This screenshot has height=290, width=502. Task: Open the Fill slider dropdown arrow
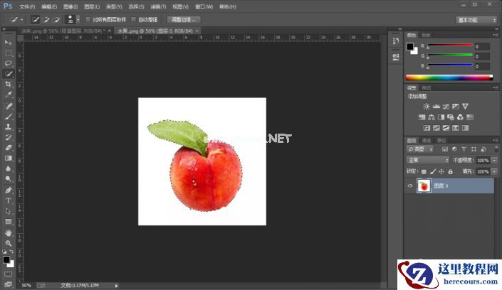click(x=495, y=172)
